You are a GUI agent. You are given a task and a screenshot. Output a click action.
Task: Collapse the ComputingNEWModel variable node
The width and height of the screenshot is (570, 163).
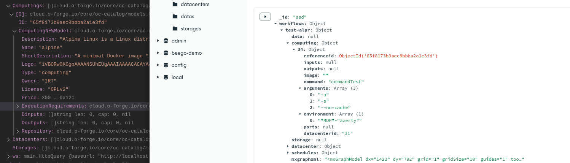14,31
